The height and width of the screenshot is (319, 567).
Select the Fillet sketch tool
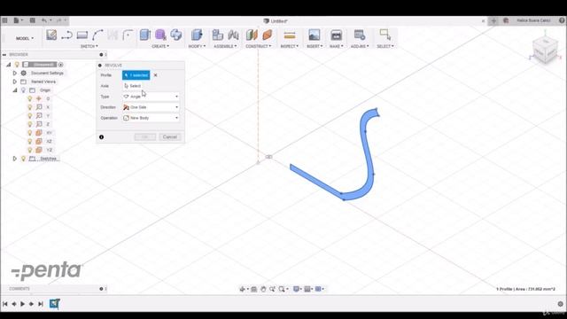click(128, 35)
